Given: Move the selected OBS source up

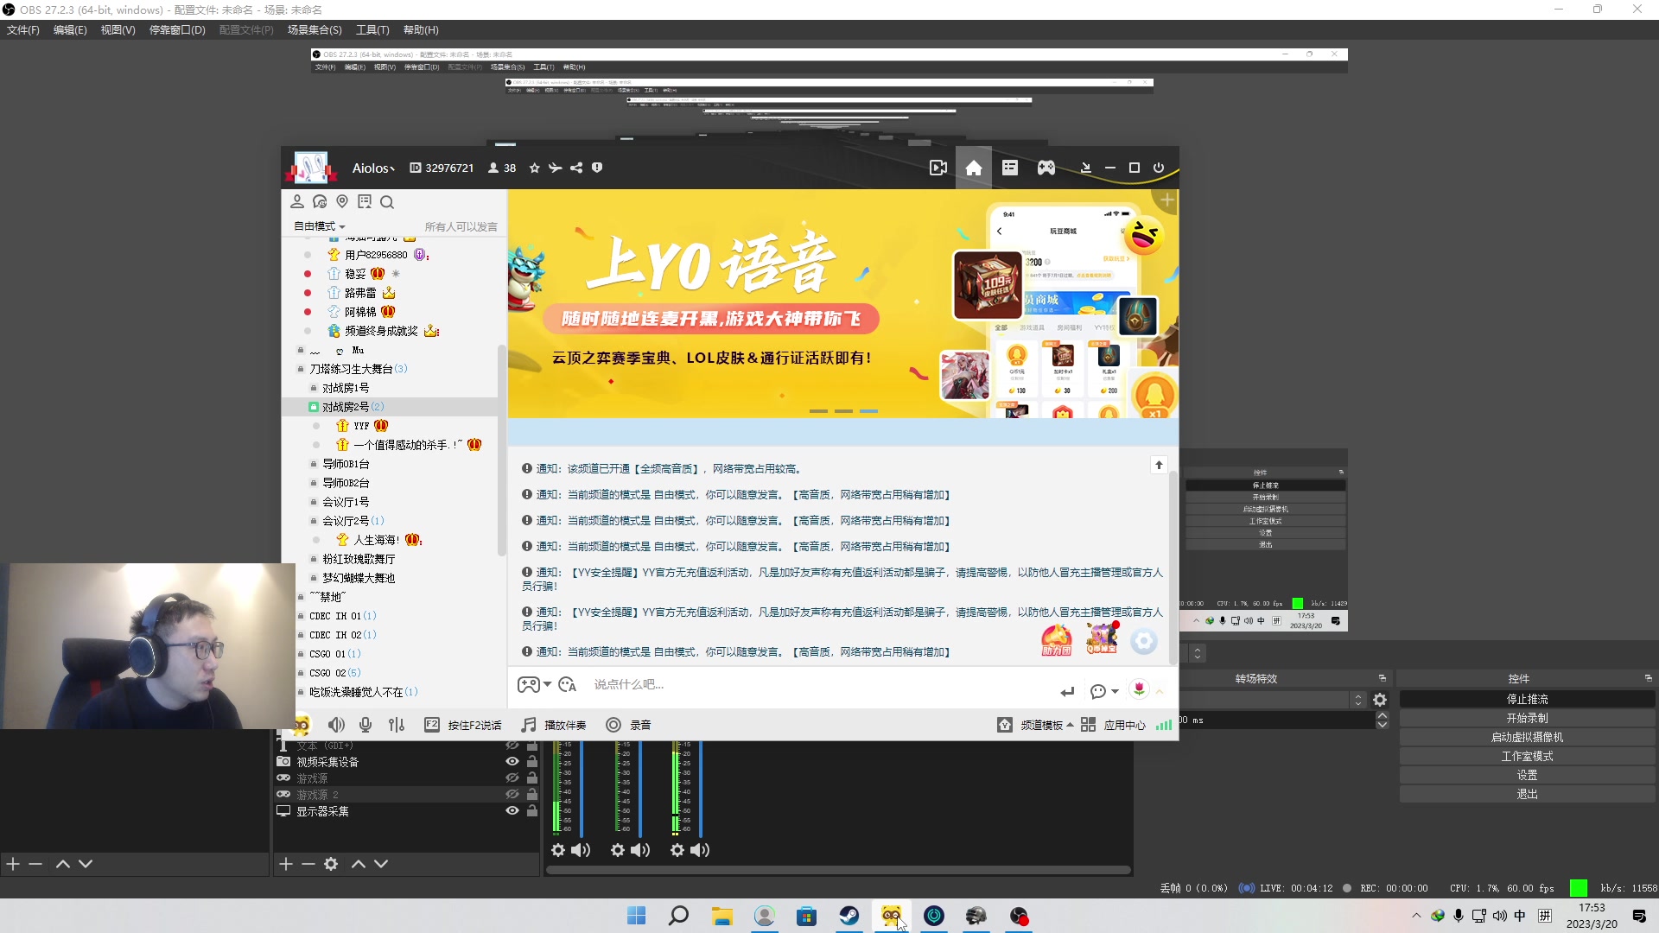Looking at the screenshot, I should [x=359, y=865].
